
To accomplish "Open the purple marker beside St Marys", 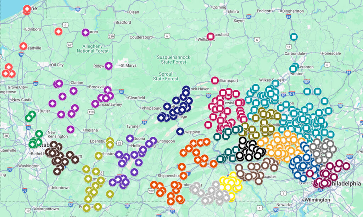I will tap(108, 65).
